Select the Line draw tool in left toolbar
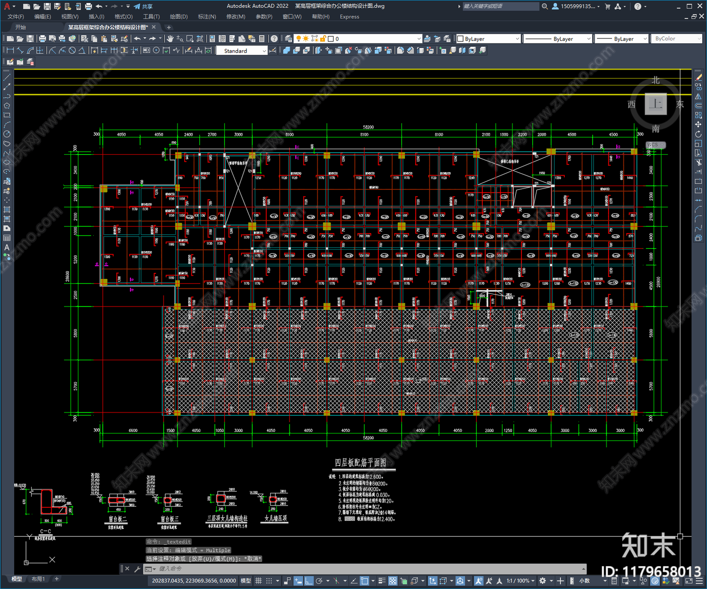Image resolution: width=707 pixels, height=589 pixels. (7, 77)
